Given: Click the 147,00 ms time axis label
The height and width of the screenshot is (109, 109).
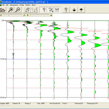Looking at the screenshot, I should [x=3, y=59].
